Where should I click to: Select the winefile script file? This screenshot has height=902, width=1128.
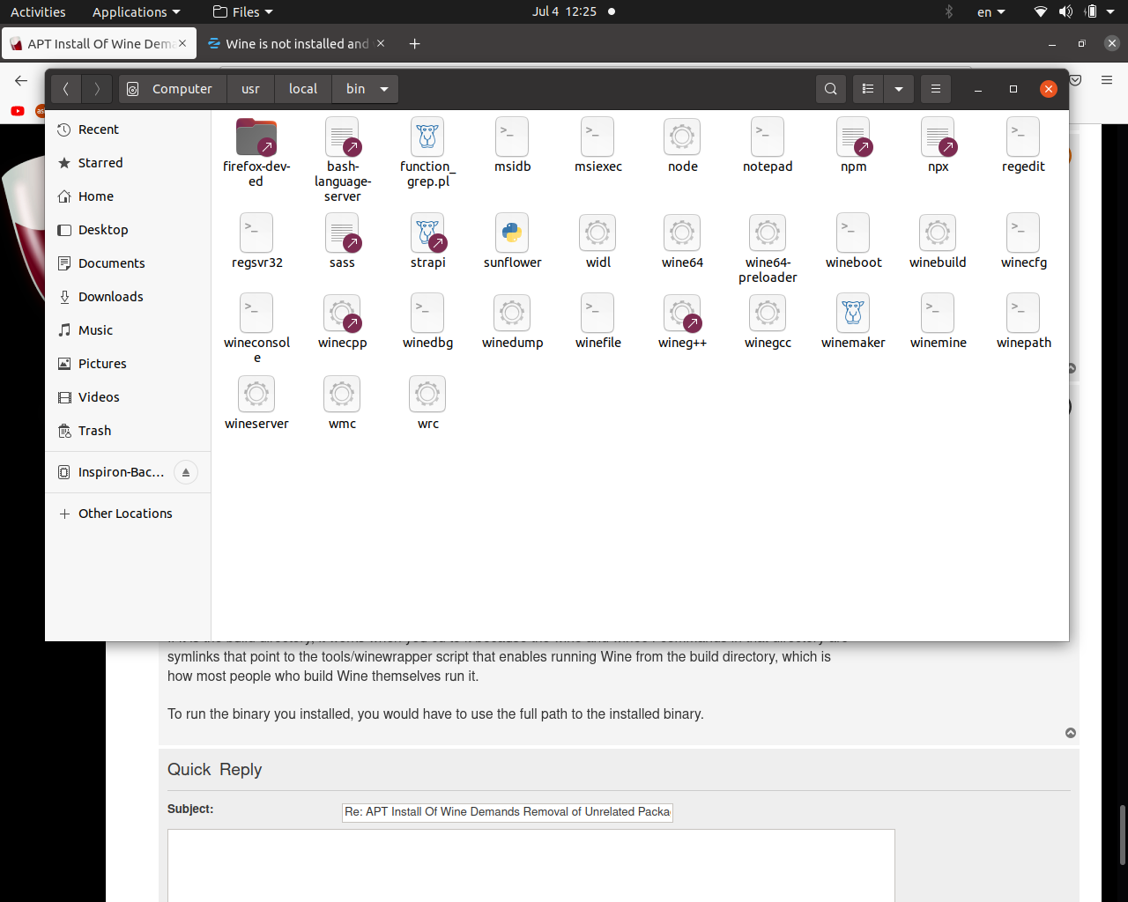coord(597,314)
